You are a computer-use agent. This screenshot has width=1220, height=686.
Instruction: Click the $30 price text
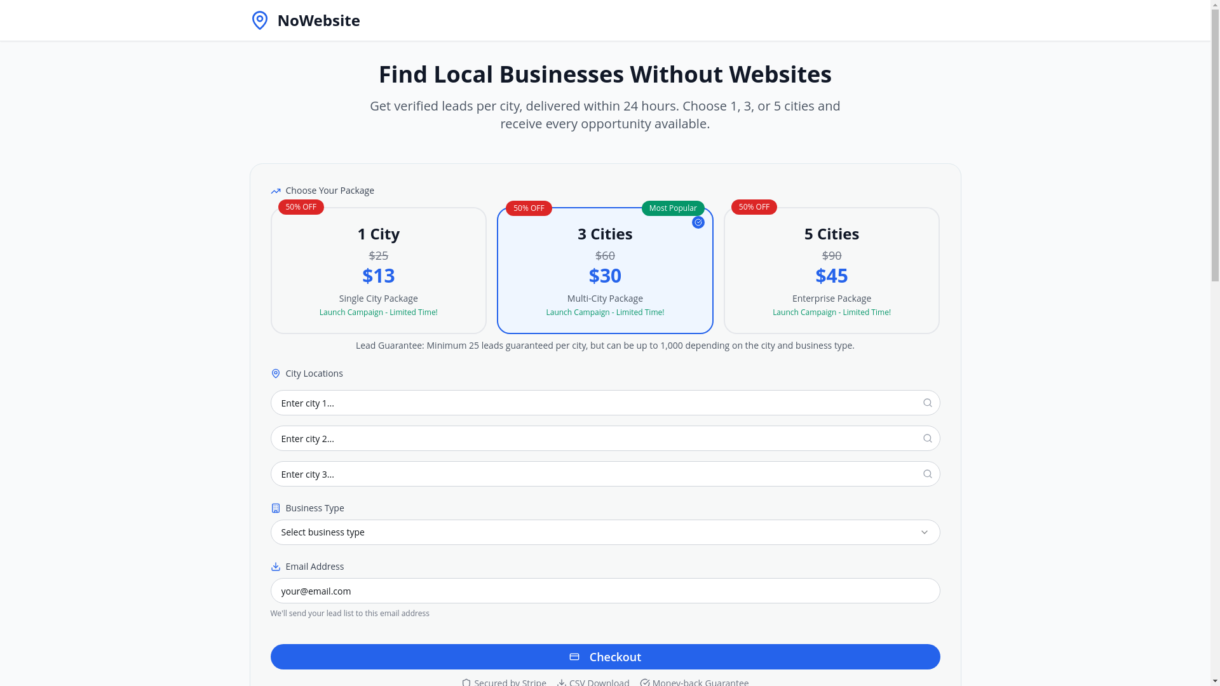[x=605, y=276]
